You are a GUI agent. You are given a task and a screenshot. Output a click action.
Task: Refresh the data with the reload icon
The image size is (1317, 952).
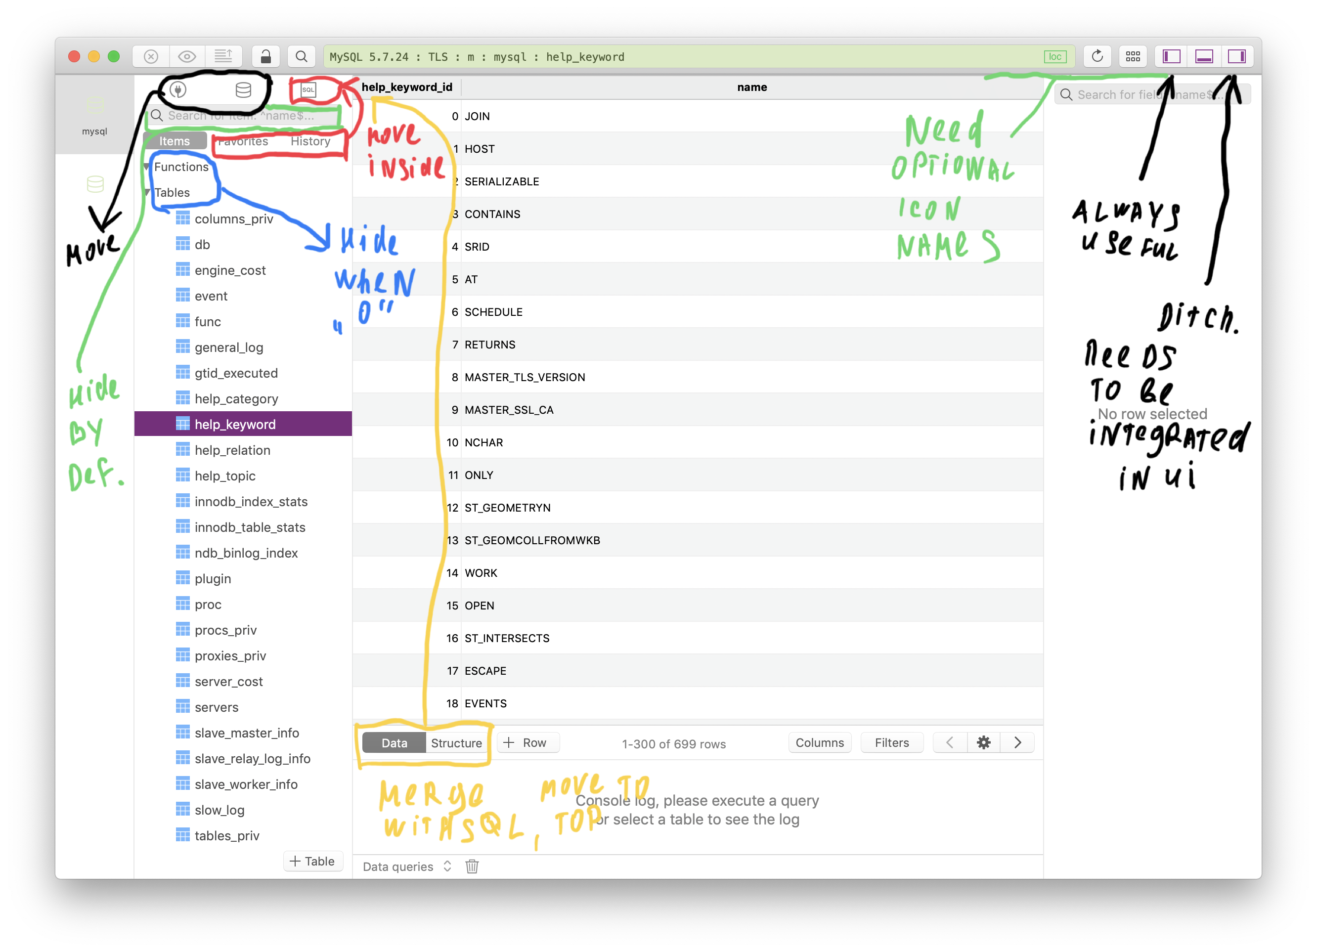(1097, 56)
